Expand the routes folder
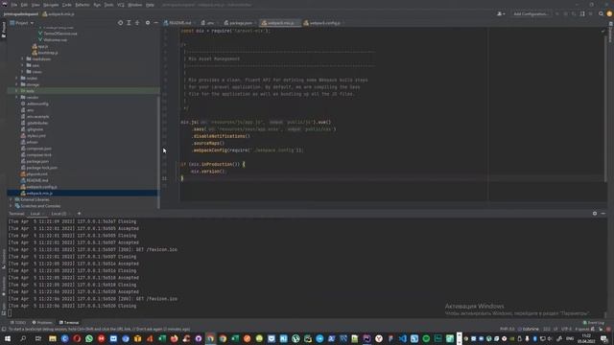Screen dimensions: 614x345 point(16,79)
